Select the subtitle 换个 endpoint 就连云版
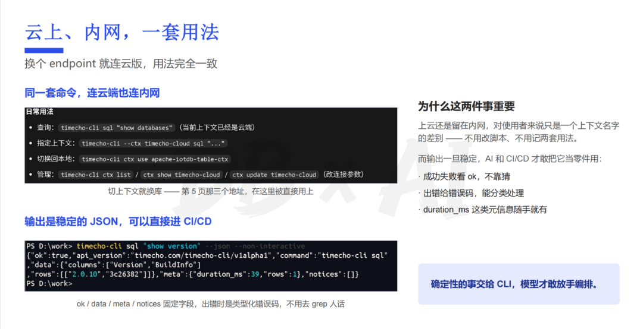The height and width of the screenshot is (329, 643). pos(83,64)
